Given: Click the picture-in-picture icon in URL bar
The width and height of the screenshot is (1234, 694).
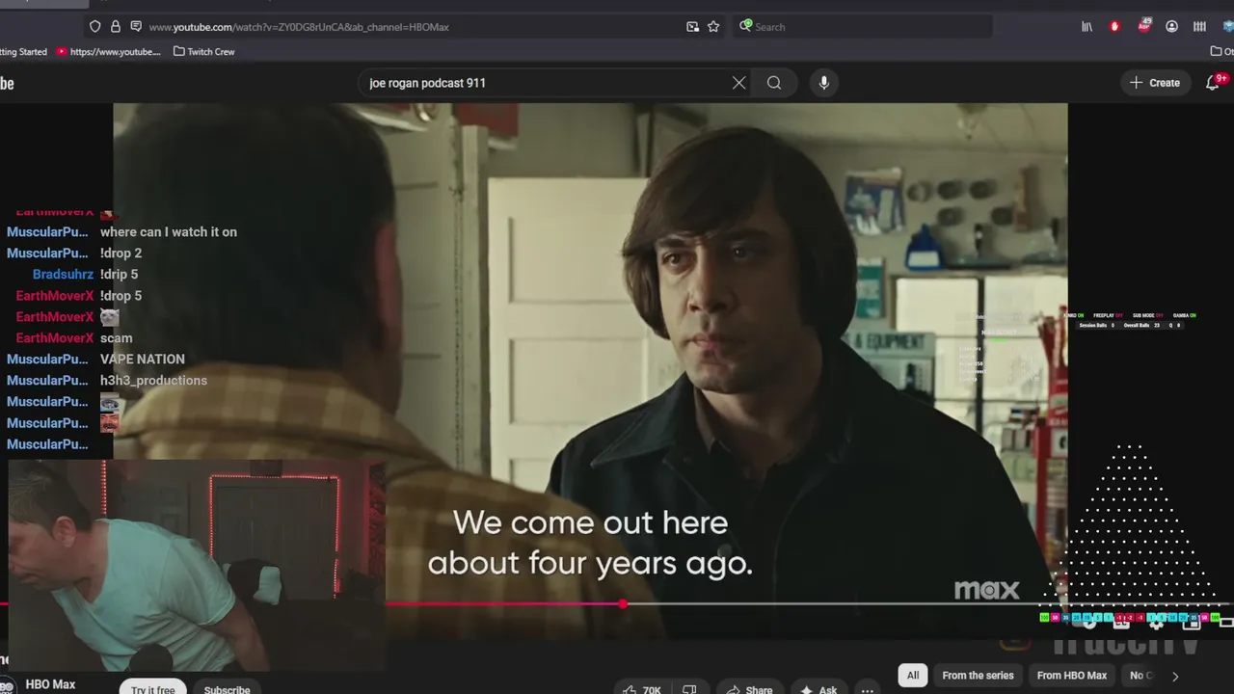Looking at the screenshot, I should pos(692,27).
